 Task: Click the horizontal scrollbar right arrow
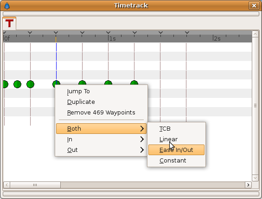[248, 185]
